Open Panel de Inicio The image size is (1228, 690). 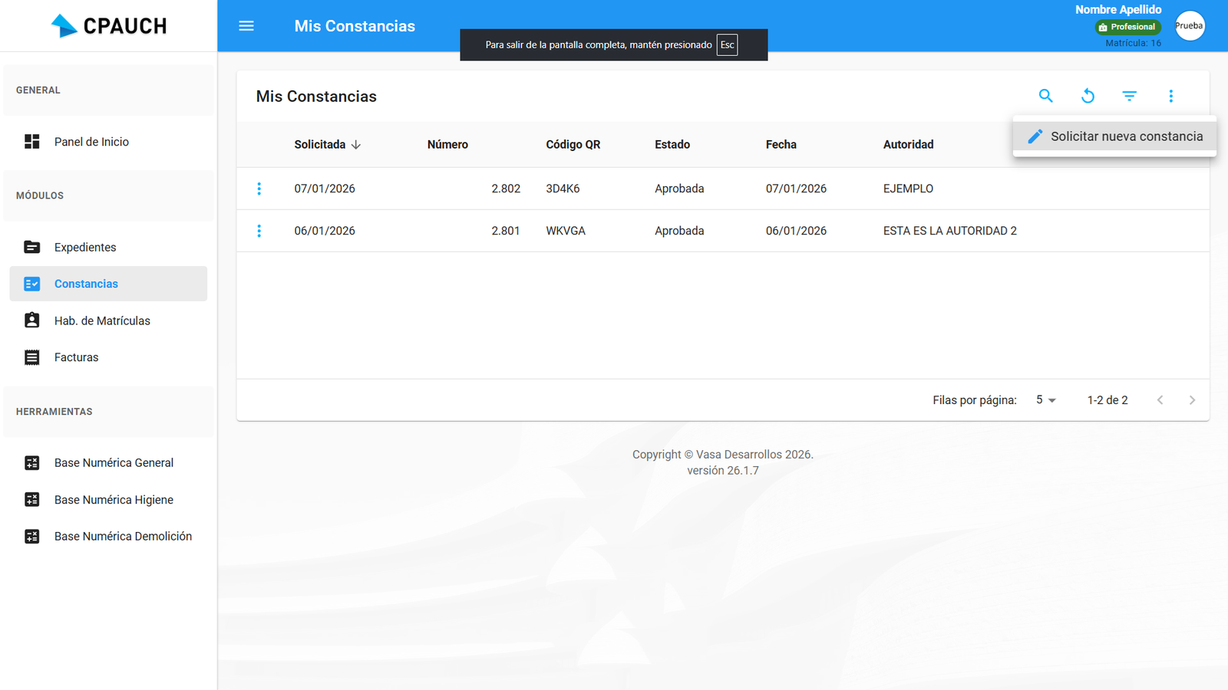tap(91, 142)
